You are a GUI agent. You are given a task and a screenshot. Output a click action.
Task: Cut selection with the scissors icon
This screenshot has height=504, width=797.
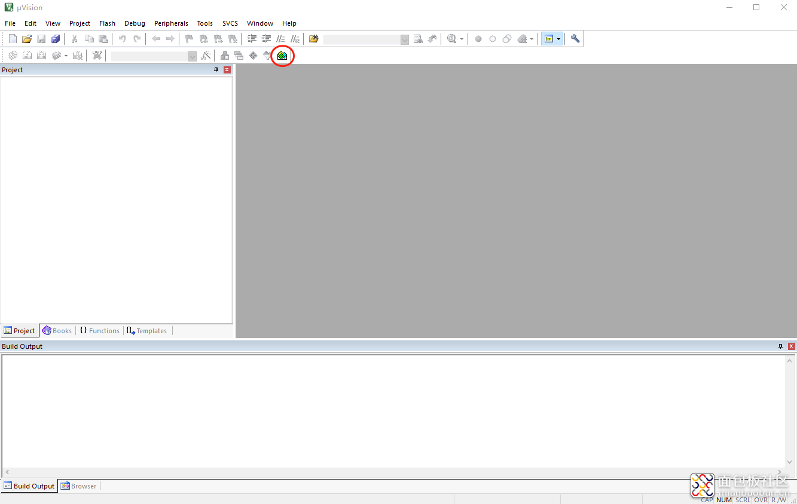[x=75, y=39]
